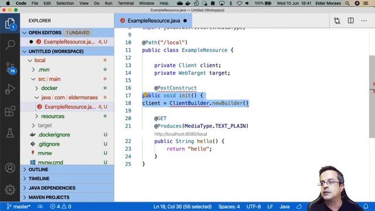Open the Explorer view in activity bar
The image size is (375, 211).
click(10, 23)
